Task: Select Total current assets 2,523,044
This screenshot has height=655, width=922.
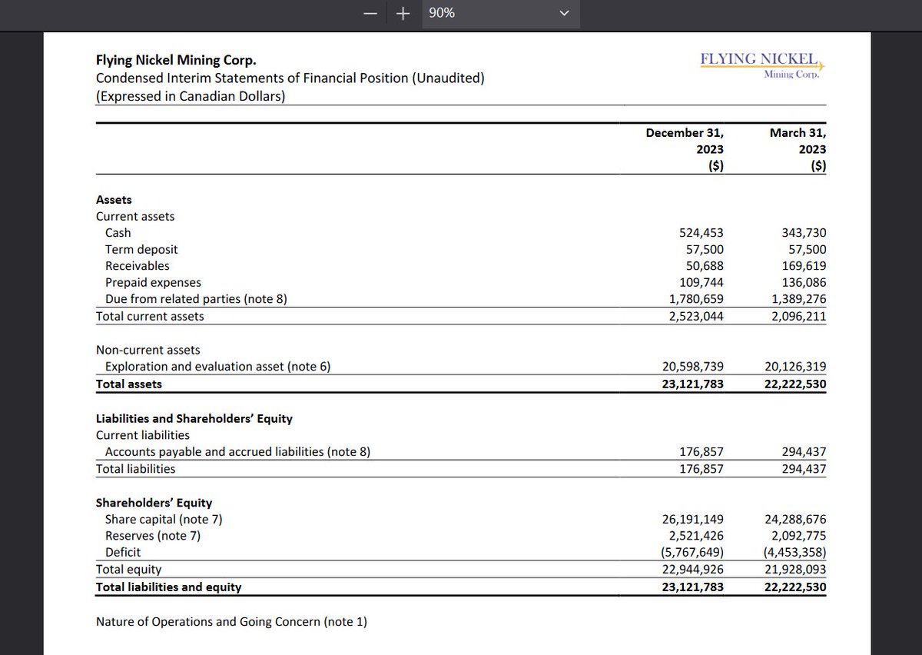Action: [x=697, y=316]
